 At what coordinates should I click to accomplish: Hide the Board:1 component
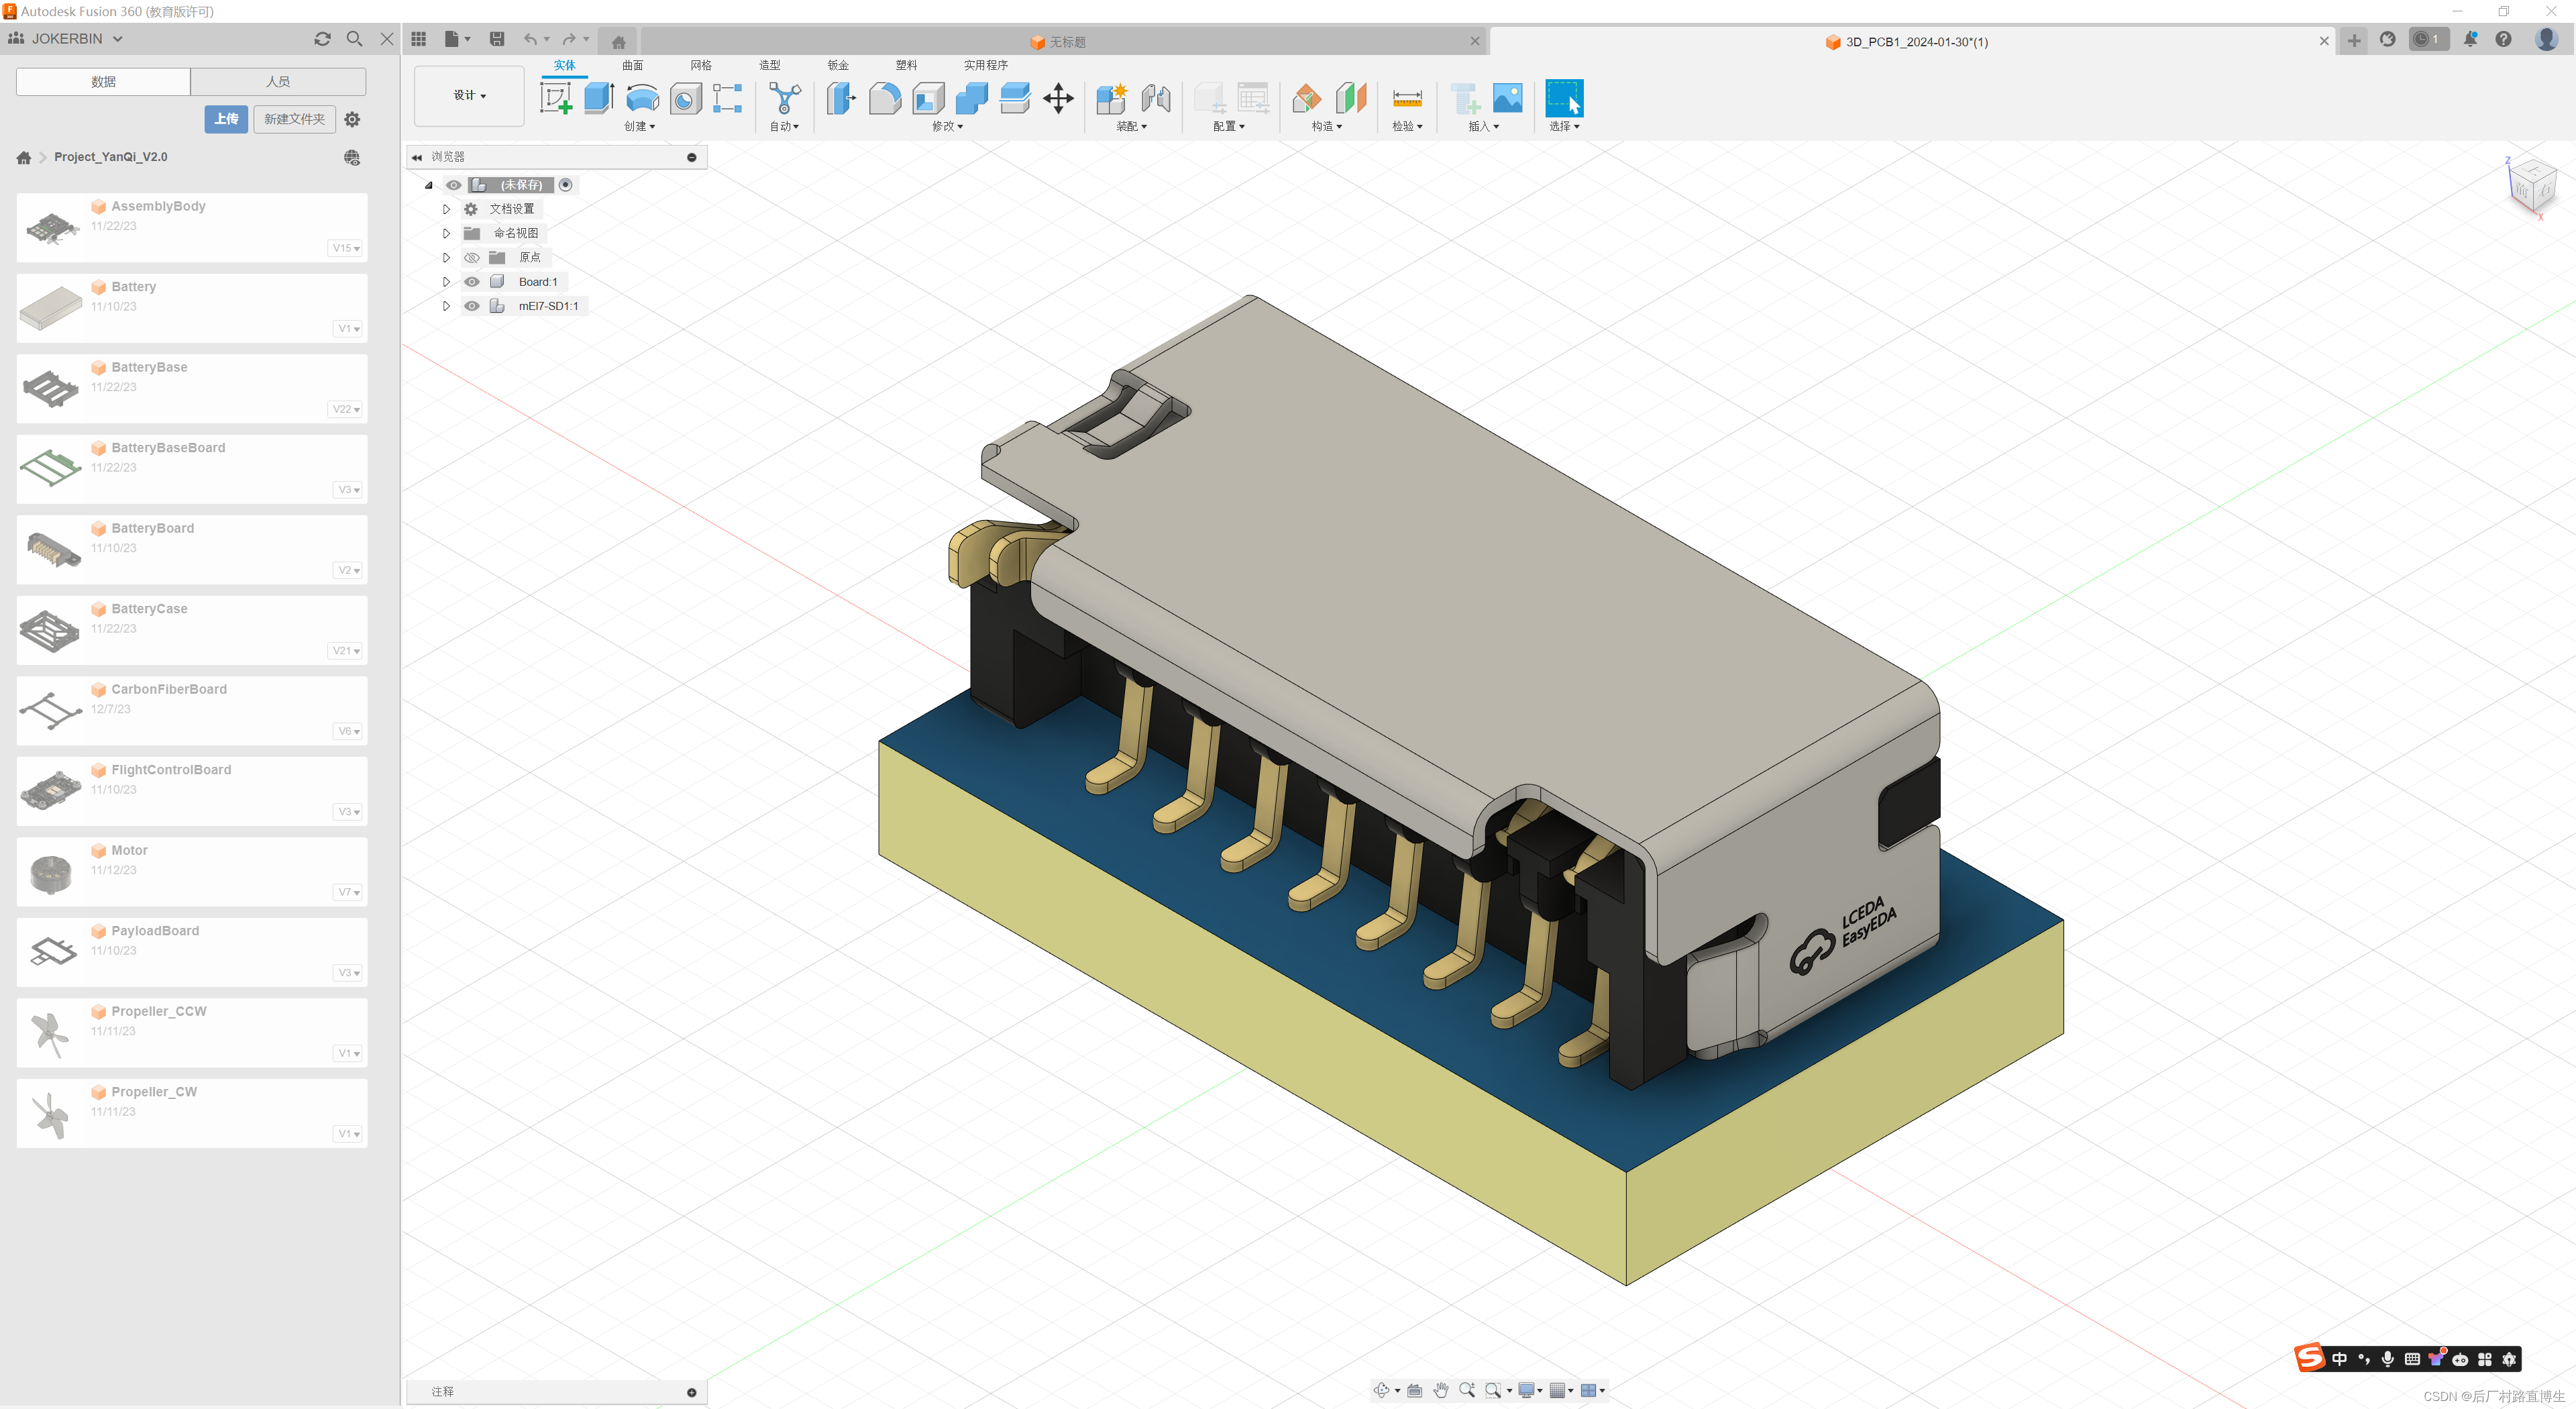472,282
